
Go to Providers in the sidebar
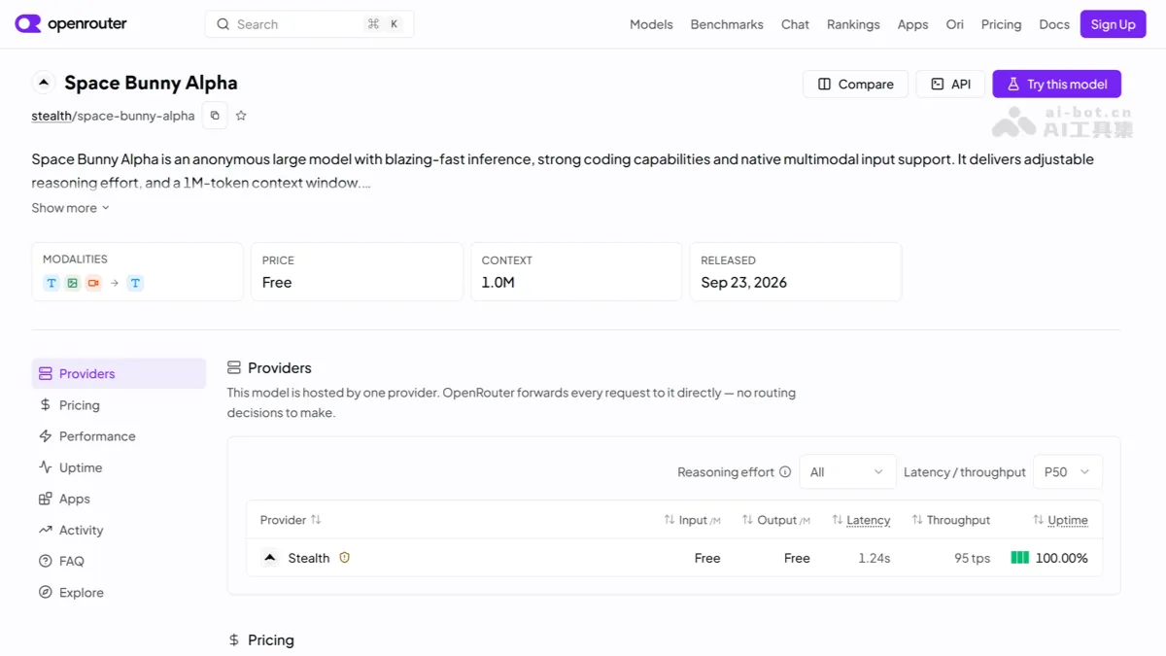(x=119, y=373)
